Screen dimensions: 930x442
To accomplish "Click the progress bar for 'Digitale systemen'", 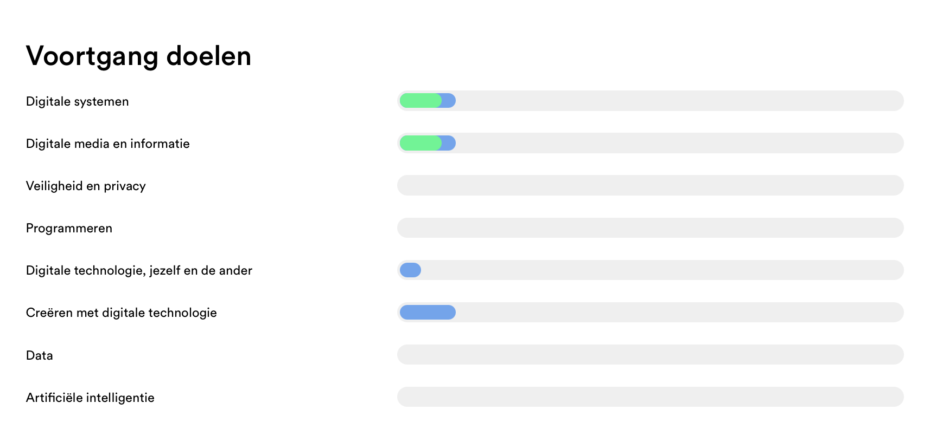I will tap(651, 100).
